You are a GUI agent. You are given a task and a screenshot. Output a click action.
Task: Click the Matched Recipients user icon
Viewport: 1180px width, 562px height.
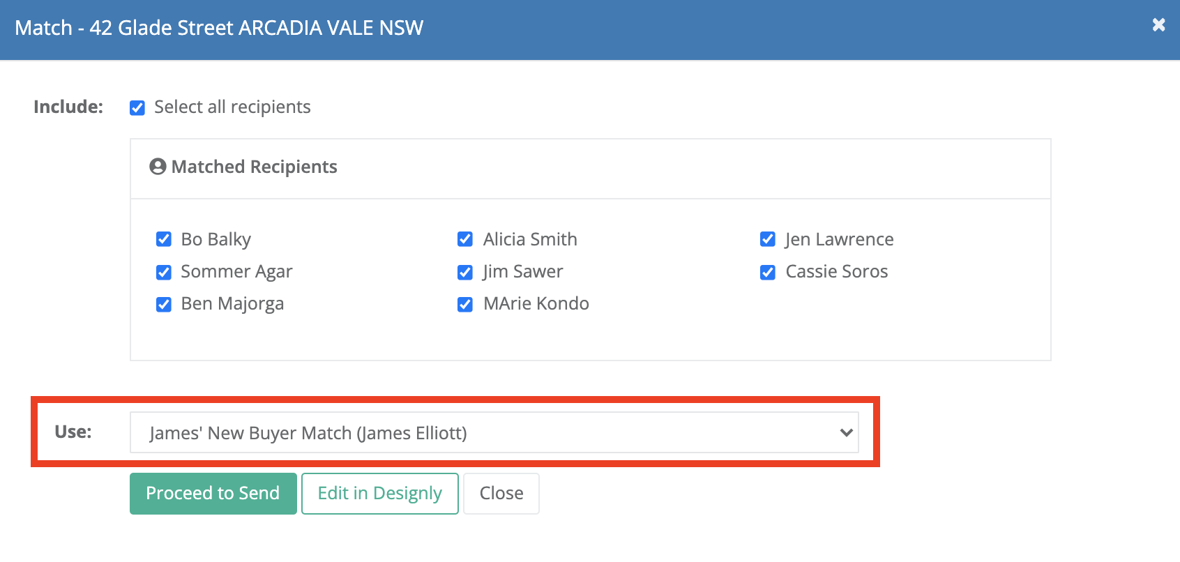click(x=158, y=167)
